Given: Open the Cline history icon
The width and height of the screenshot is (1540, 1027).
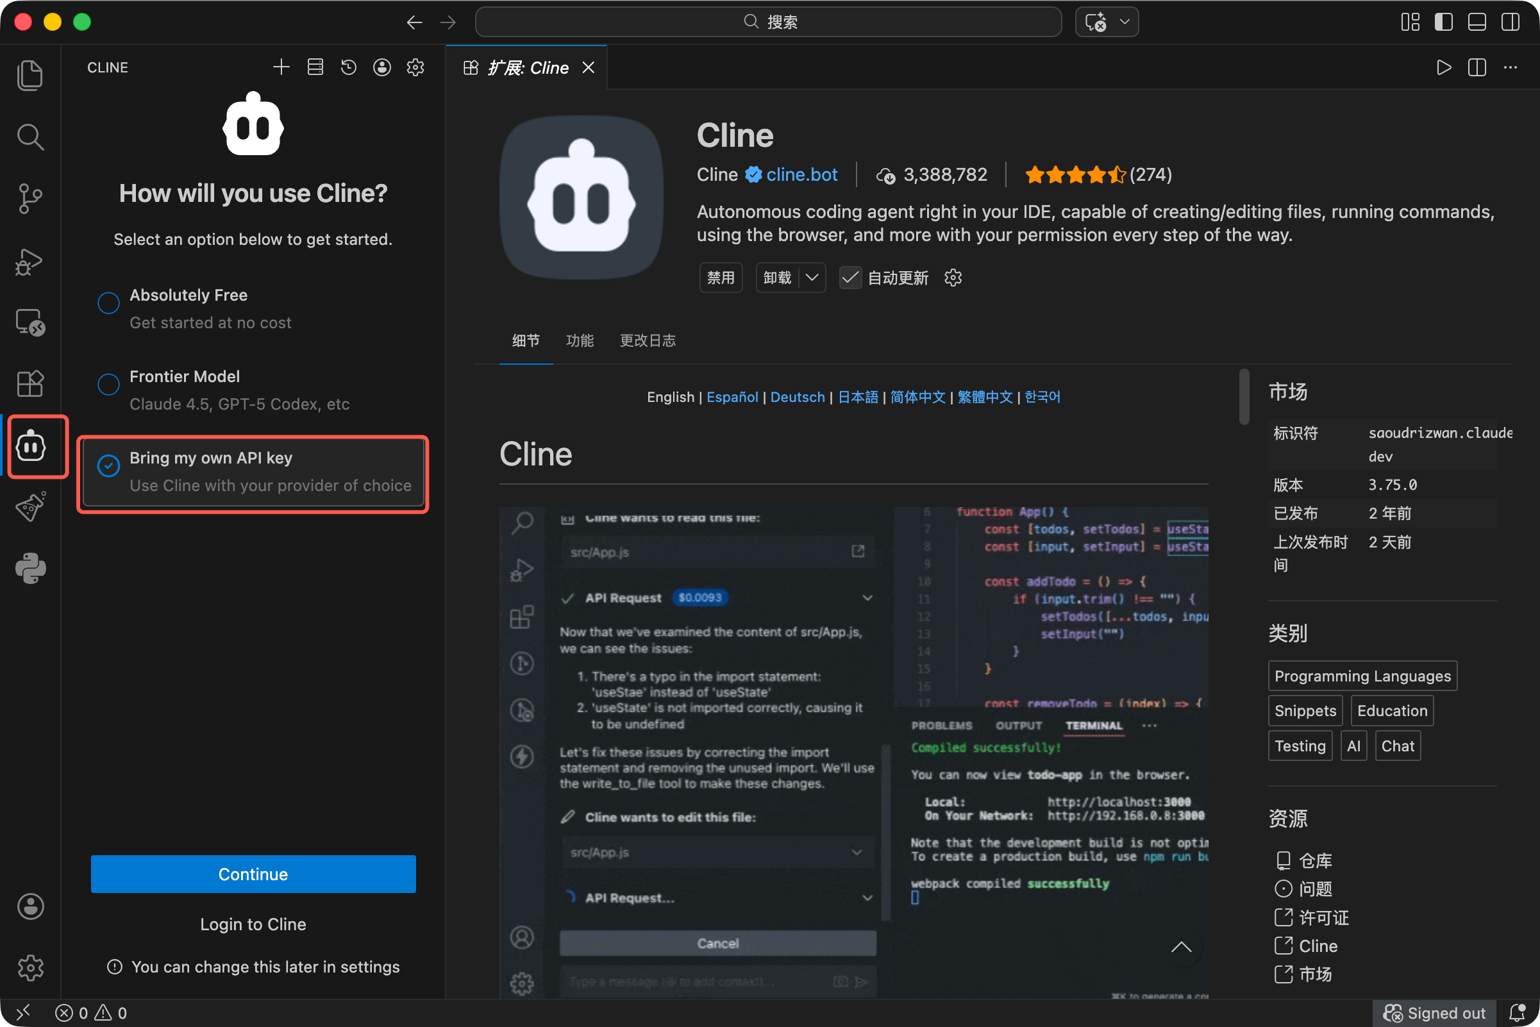Looking at the screenshot, I should 349,67.
